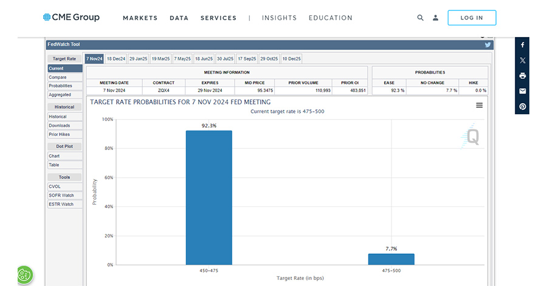The width and height of the screenshot is (547, 286).
Task: Select the 7 Nov24 meeting tab
Action: click(x=94, y=59)
